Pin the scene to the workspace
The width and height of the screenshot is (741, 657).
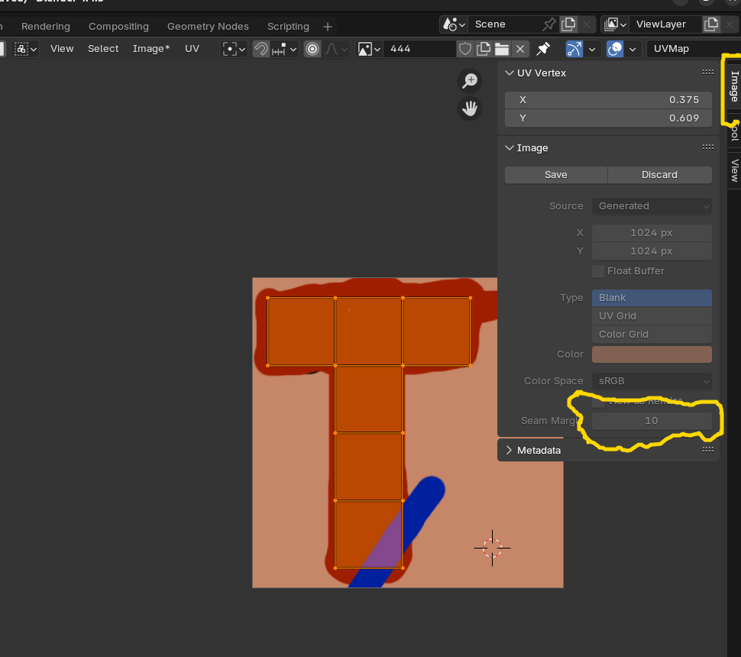(x=549, y=24)
